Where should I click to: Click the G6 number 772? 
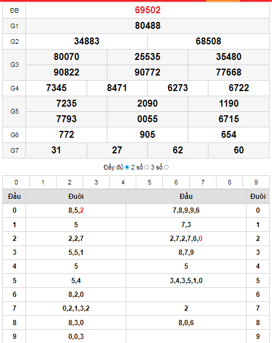(x=66, y=134)
